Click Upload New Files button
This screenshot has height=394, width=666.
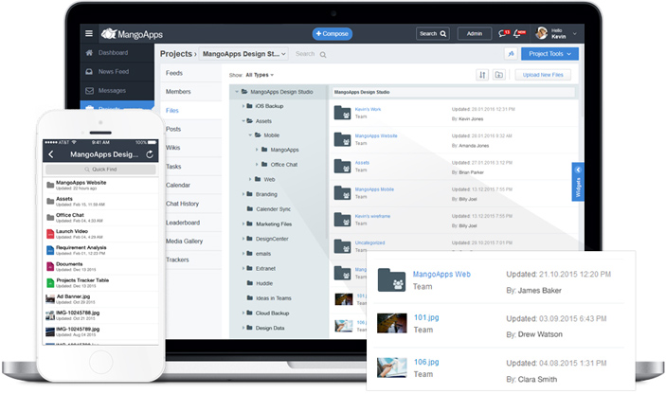543,75
